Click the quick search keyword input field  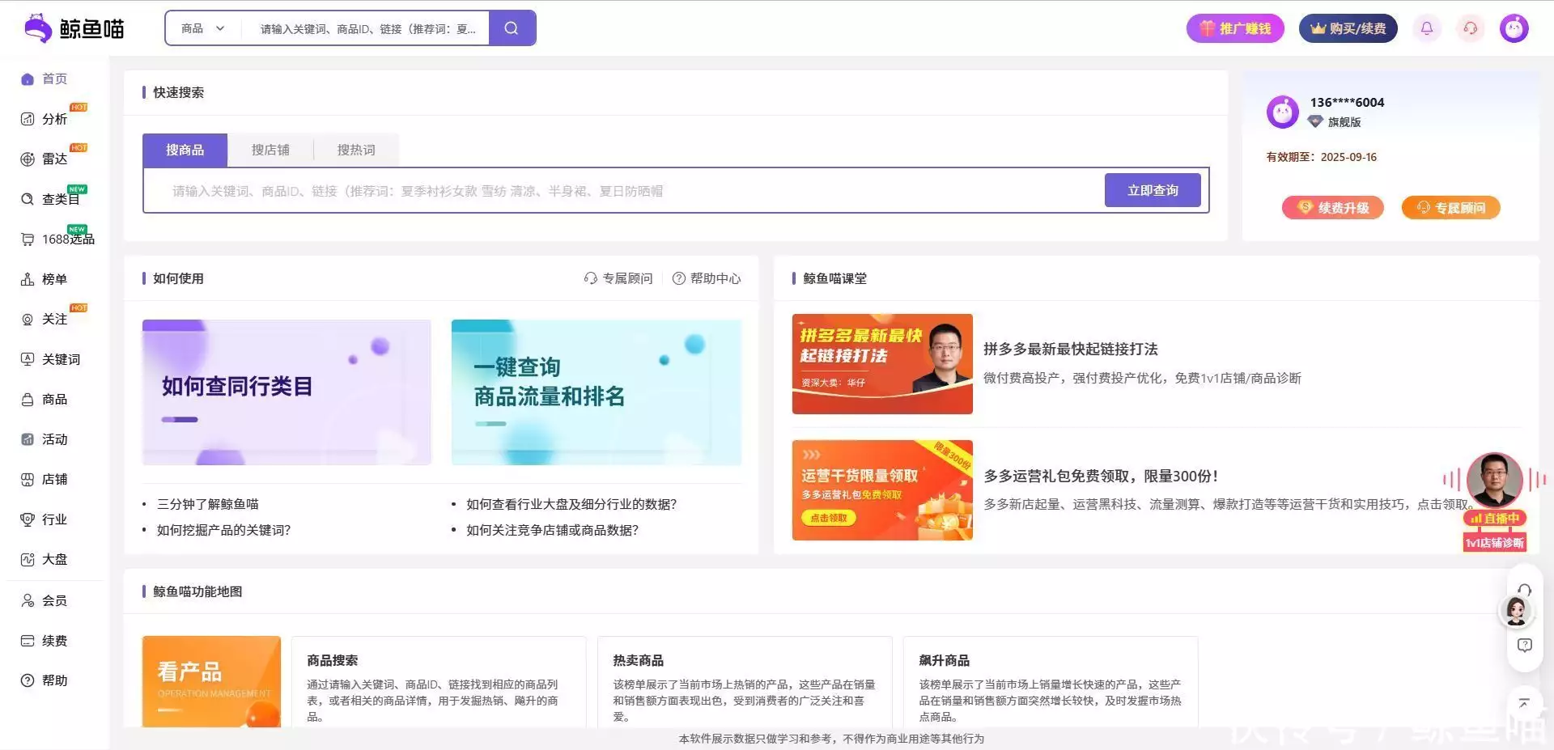tap(623, 191)
